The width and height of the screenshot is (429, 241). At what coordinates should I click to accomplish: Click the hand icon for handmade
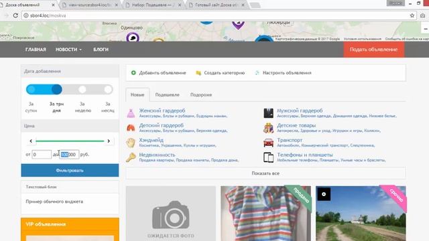pyautogui.click(x=131, y=143)
